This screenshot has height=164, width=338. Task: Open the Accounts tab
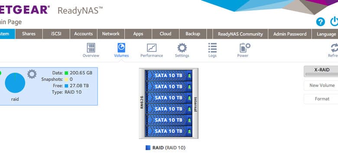pyautogui.click(x=84, y=34)
